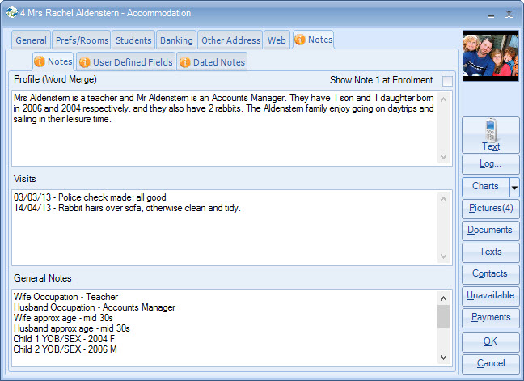Expand the Charts dropdown arrow

click(x=514, y=186)
